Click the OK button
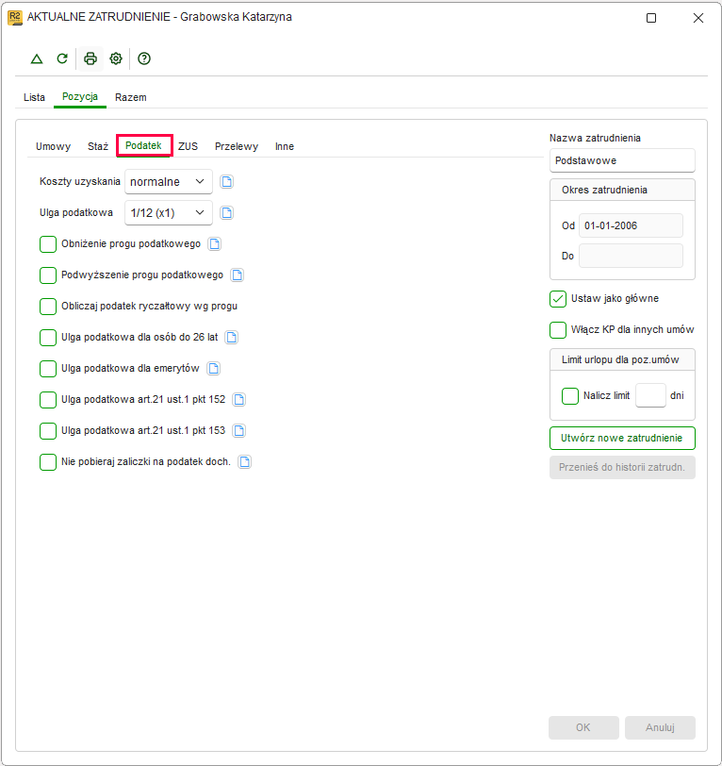This screenshot has width=722, height=766. click(x=583, y=728)
